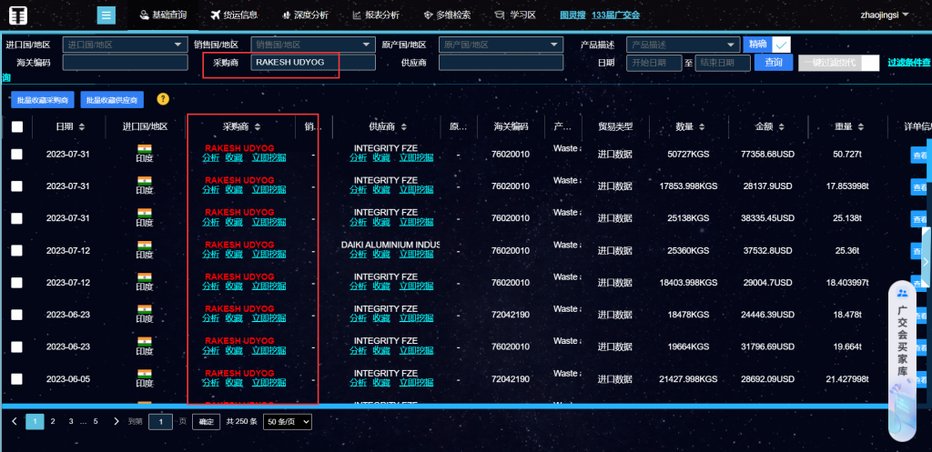
Task: Click the hamburger menu toggle icon
Action: coord(106,15)
